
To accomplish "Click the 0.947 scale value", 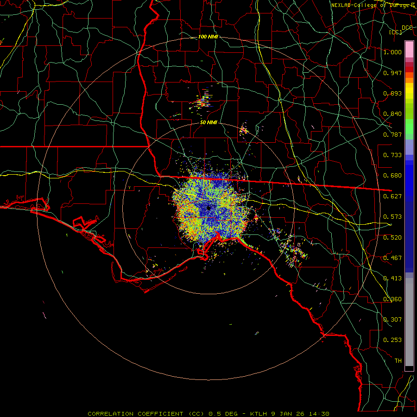I will click(x=392, y=73).
